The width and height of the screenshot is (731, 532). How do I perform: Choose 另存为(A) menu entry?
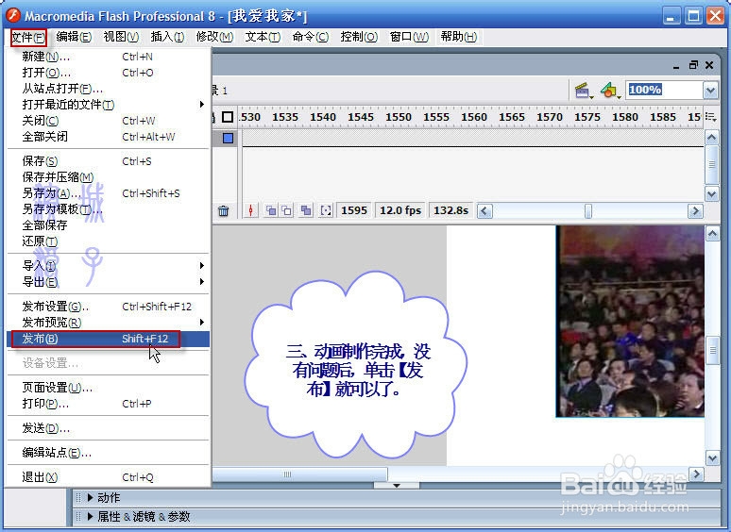(109, 193)
